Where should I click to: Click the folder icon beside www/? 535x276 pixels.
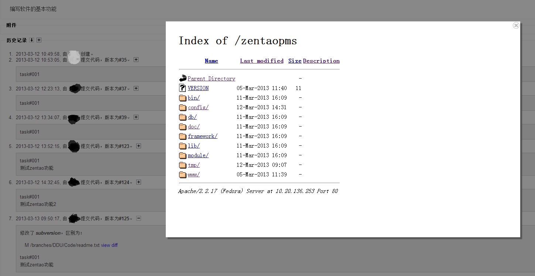tap(182, 175)
